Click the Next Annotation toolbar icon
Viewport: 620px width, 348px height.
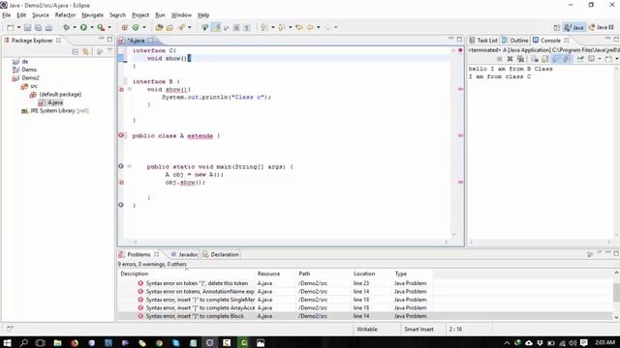click(x=263, y=27)
